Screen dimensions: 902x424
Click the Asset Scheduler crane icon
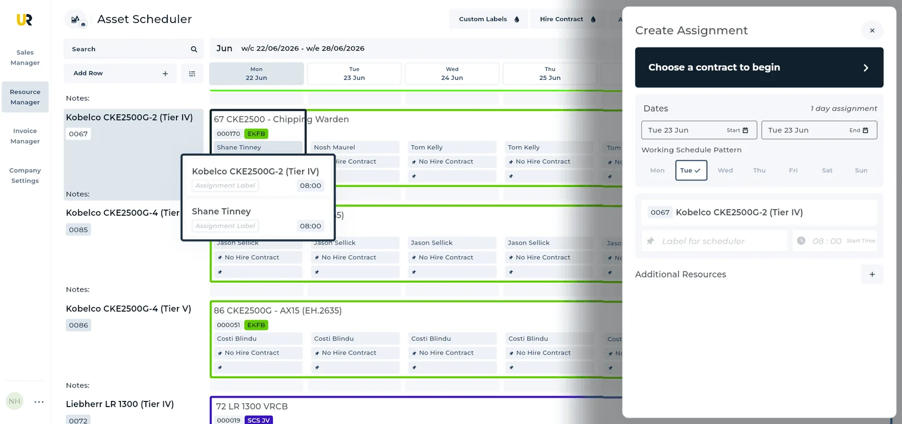pyautogui.click(x=76, y=20)
